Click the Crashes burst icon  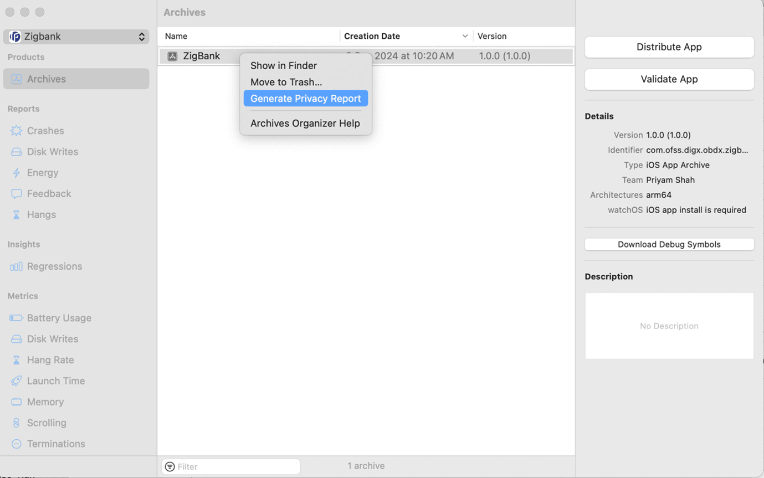pos(17,131)
